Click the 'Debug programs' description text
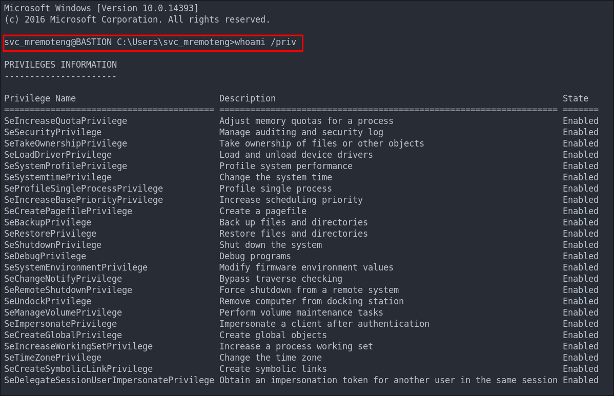 [x=255, y=256]
